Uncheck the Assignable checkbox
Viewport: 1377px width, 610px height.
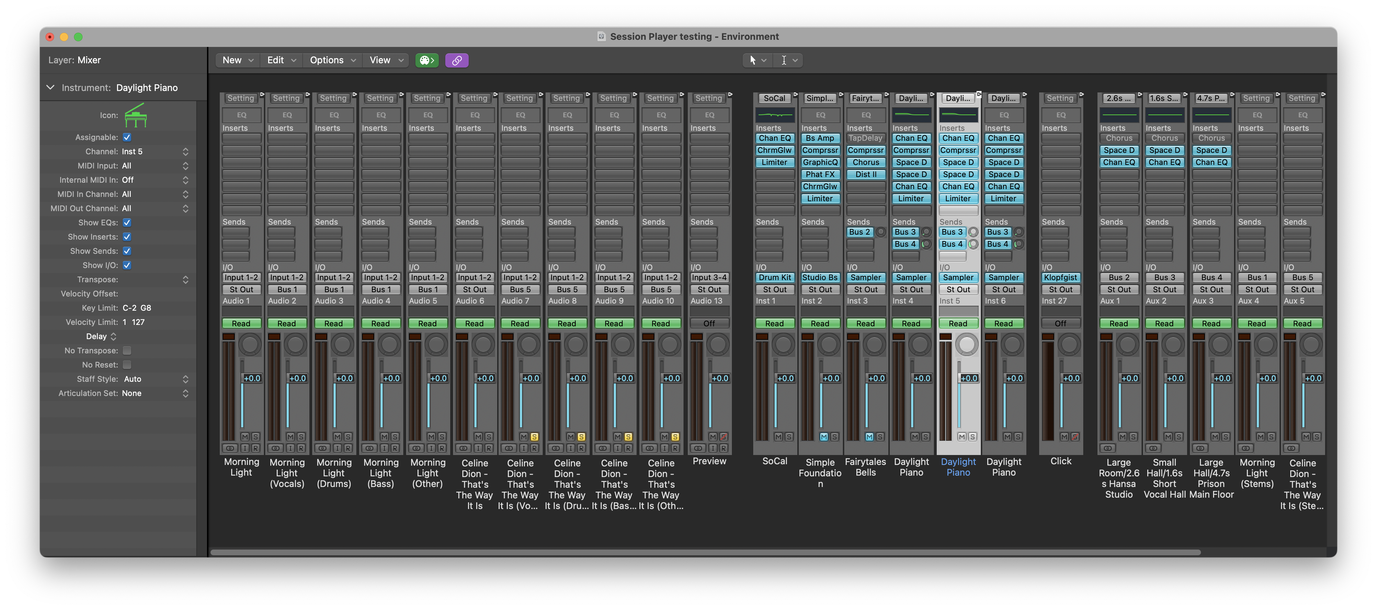127,137
